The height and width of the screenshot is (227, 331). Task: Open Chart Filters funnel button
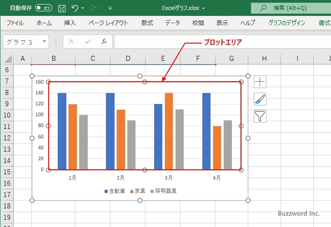point(260,116)
